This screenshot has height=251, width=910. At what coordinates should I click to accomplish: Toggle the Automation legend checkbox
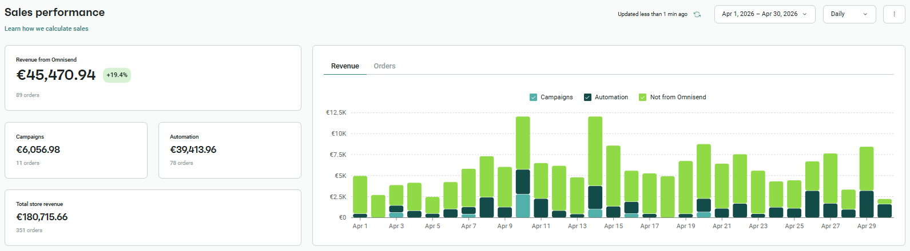[587, 98]
